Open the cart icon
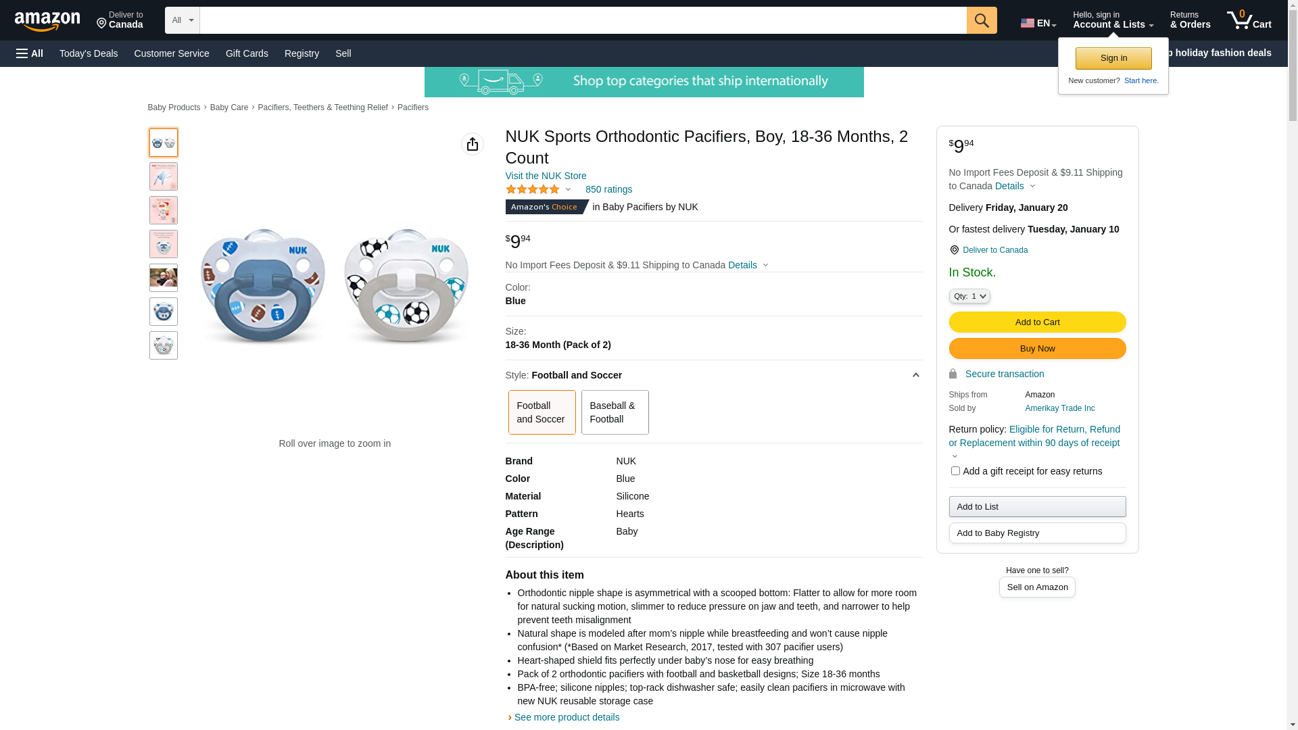The width and height of the screenshot is (1298, 730). (x=1248, y=20)
